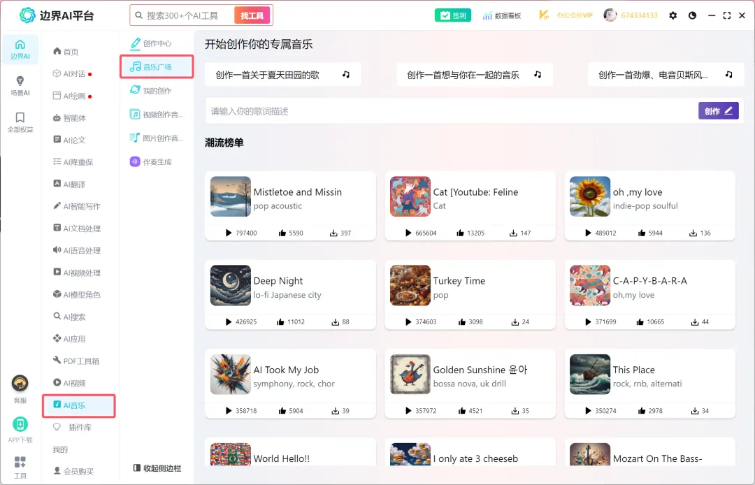Like the C-A-P-Y-B-A-R-A song

coord(640,322)
